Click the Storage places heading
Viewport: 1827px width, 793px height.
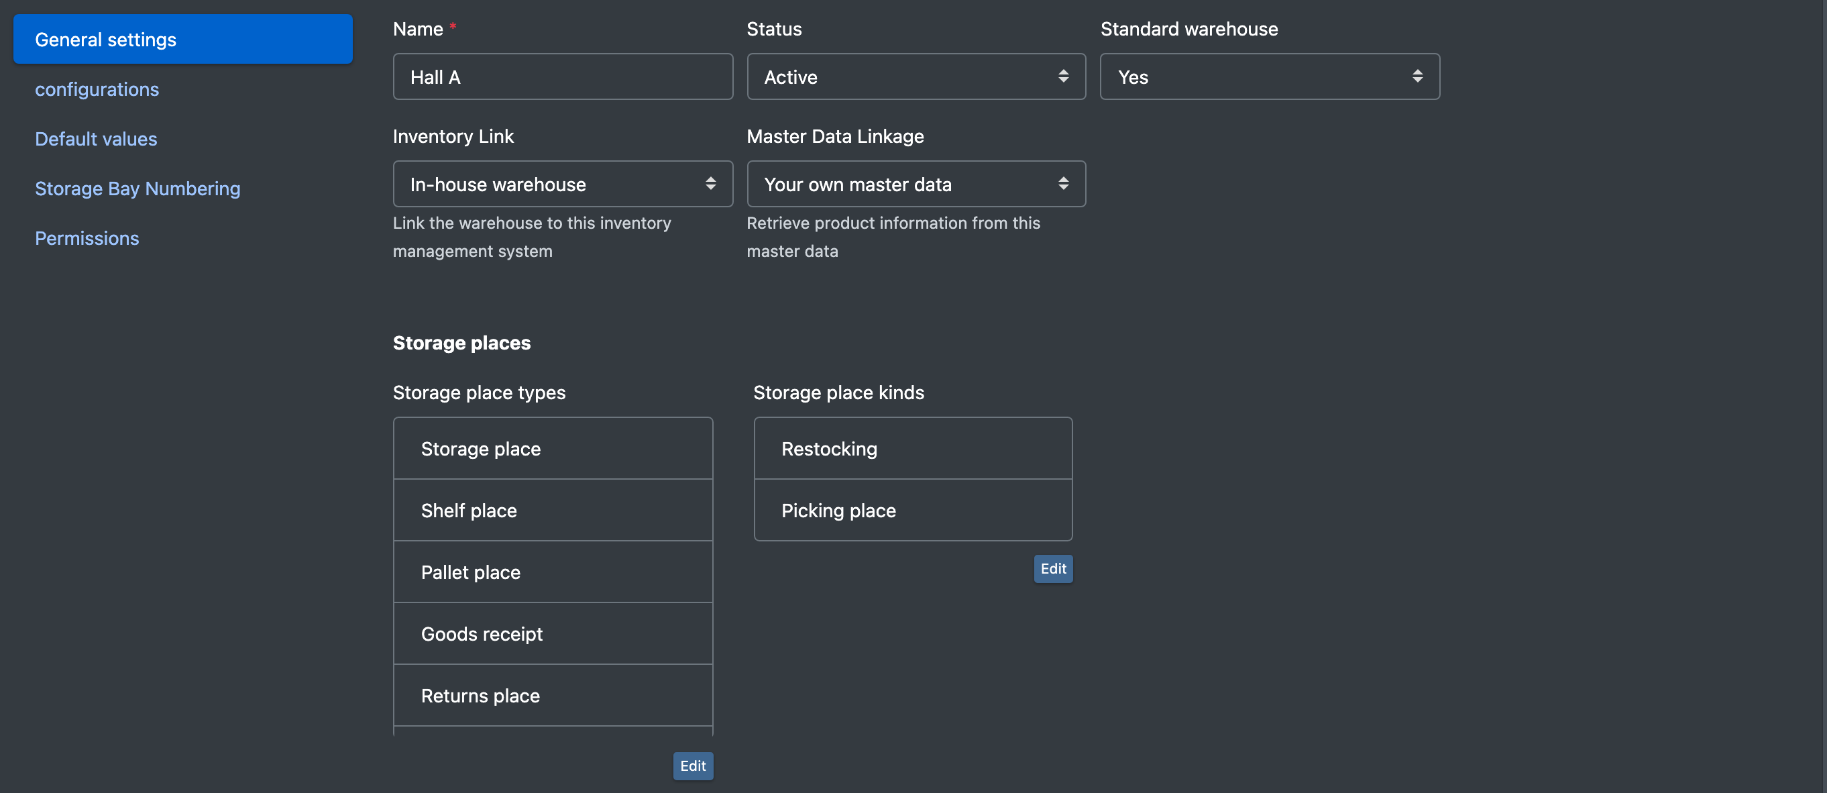point(461,343)
